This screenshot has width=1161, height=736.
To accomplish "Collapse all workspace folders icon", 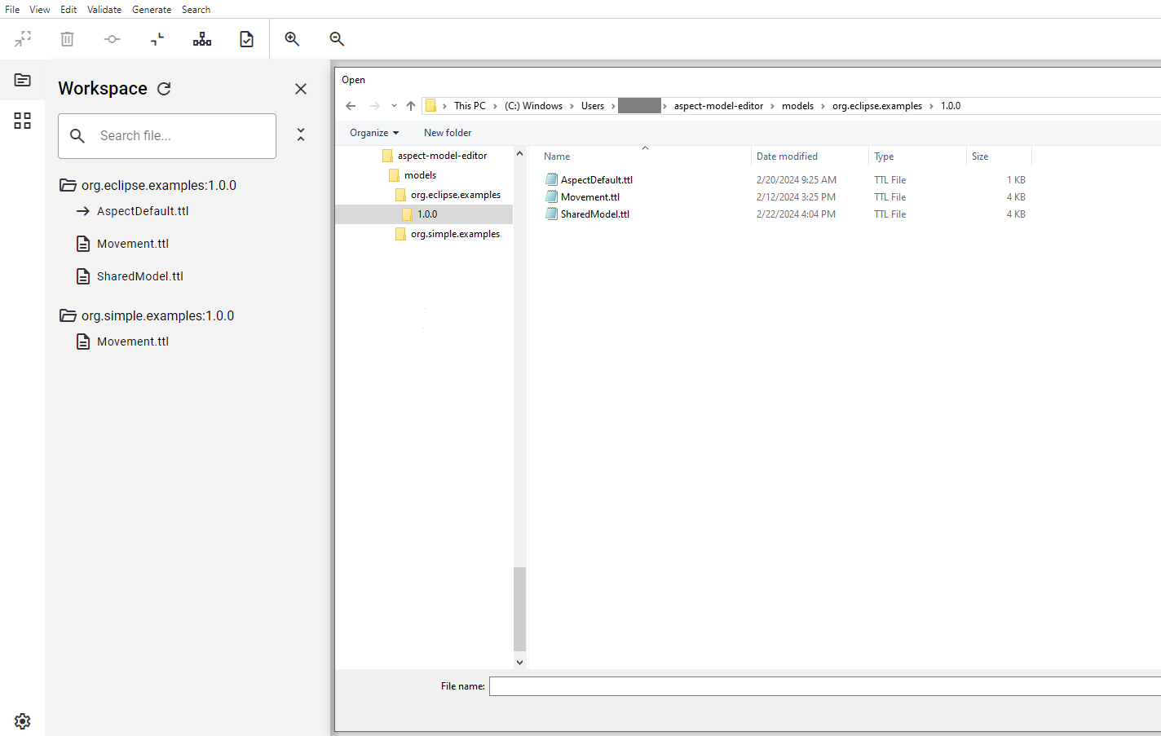I will pos(301,135).
